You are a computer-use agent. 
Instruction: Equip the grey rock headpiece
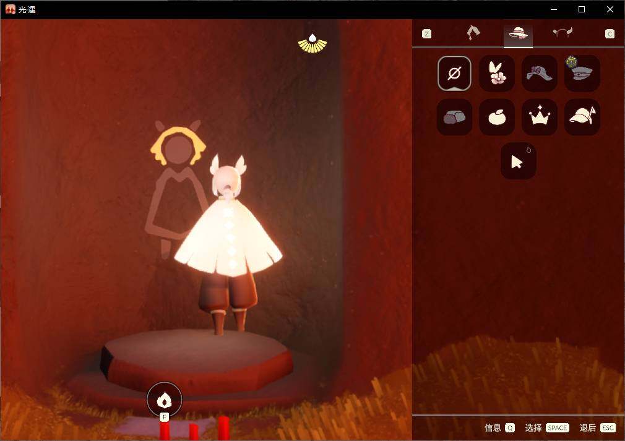tap(454, 117)
